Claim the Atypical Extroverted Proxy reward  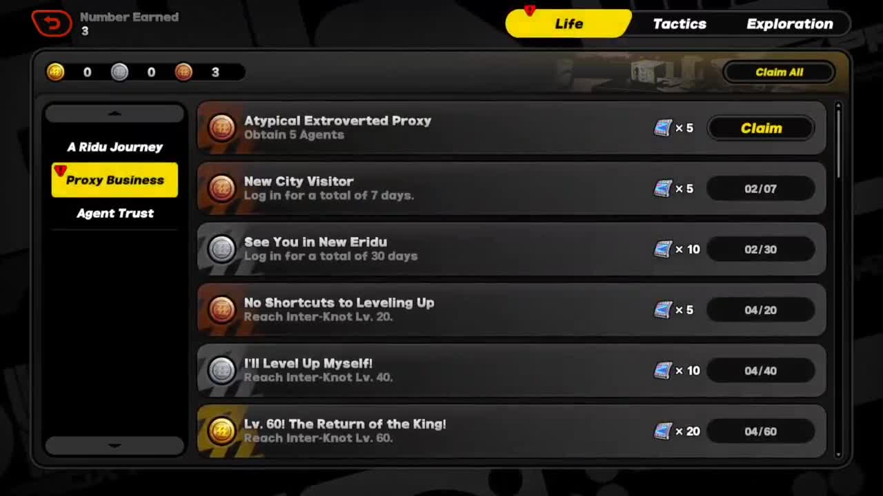pos(761,128)
